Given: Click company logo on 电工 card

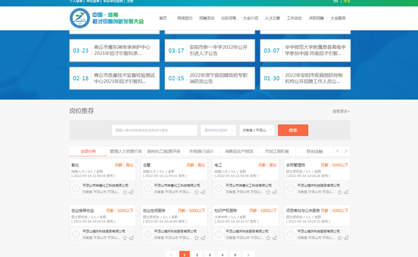Looking at the screenshot, I should pos(219,189).
